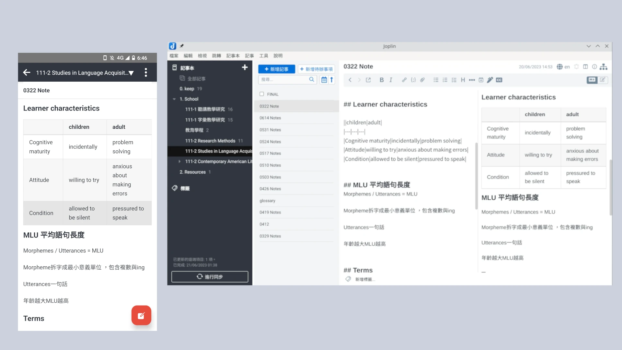Check the FINAL to-do checkbox
622x350 pixels.
pos(262,94)
